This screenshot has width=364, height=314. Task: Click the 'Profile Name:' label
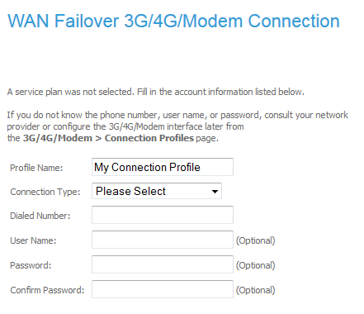(36, 168)
